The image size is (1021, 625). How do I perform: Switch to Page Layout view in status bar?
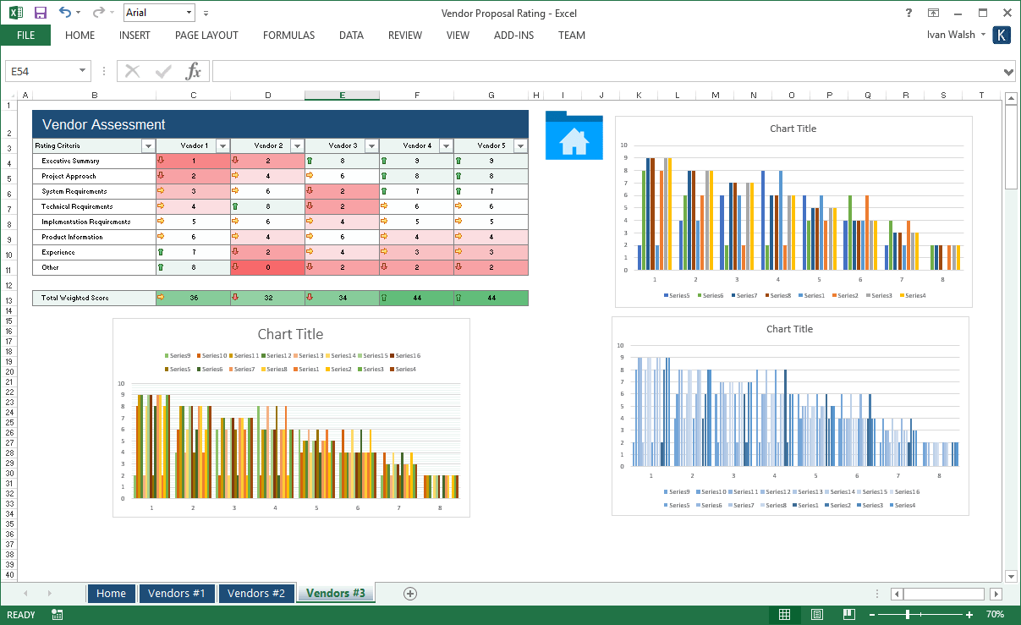tap(817, 615)
